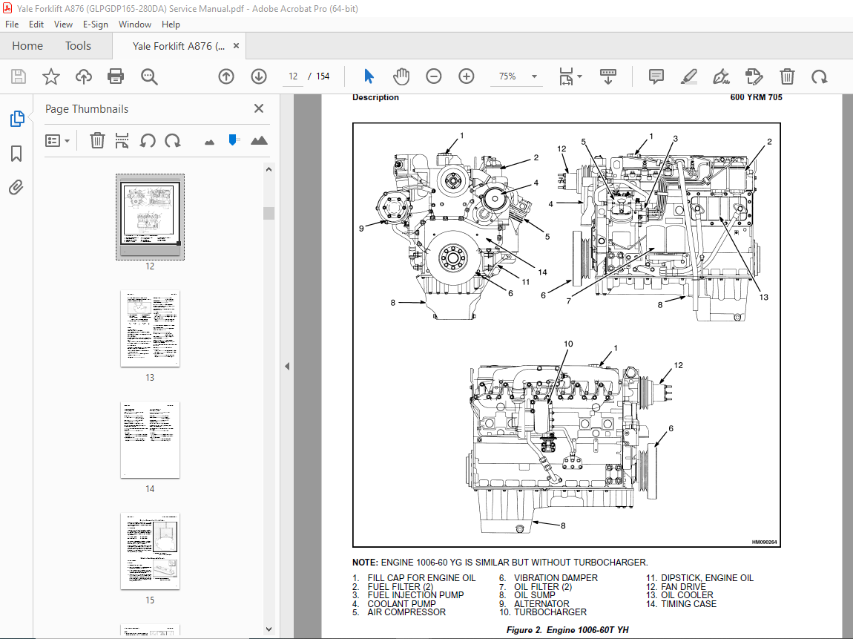Screen dimensions: 853x639
Task: Click the Save file icon
Action: point(19,76)
